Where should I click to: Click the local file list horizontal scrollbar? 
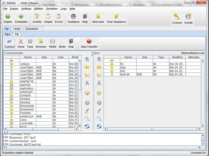(33, 129)
